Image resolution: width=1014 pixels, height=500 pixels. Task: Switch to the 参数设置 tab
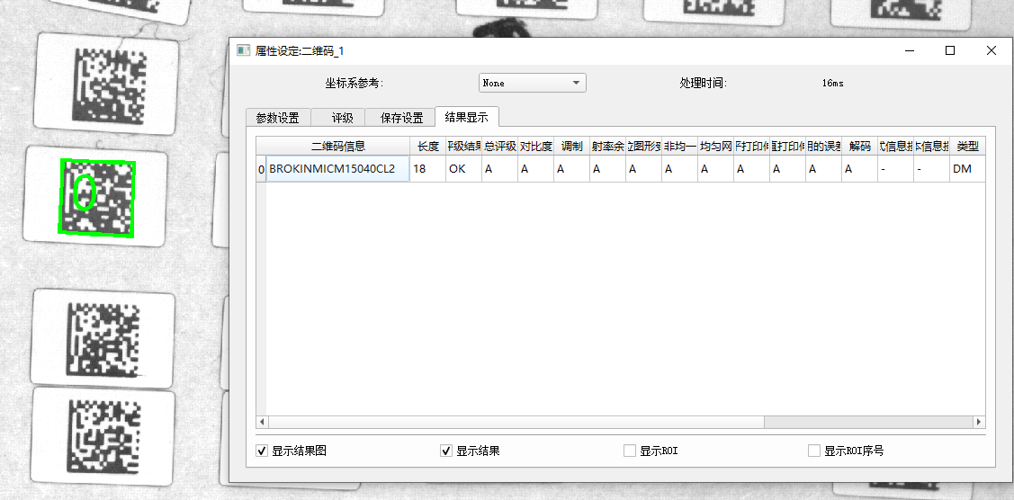point(277,118)
